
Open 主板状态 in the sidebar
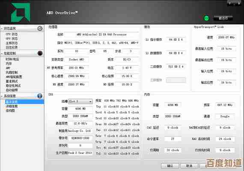[x=12, y=43]
